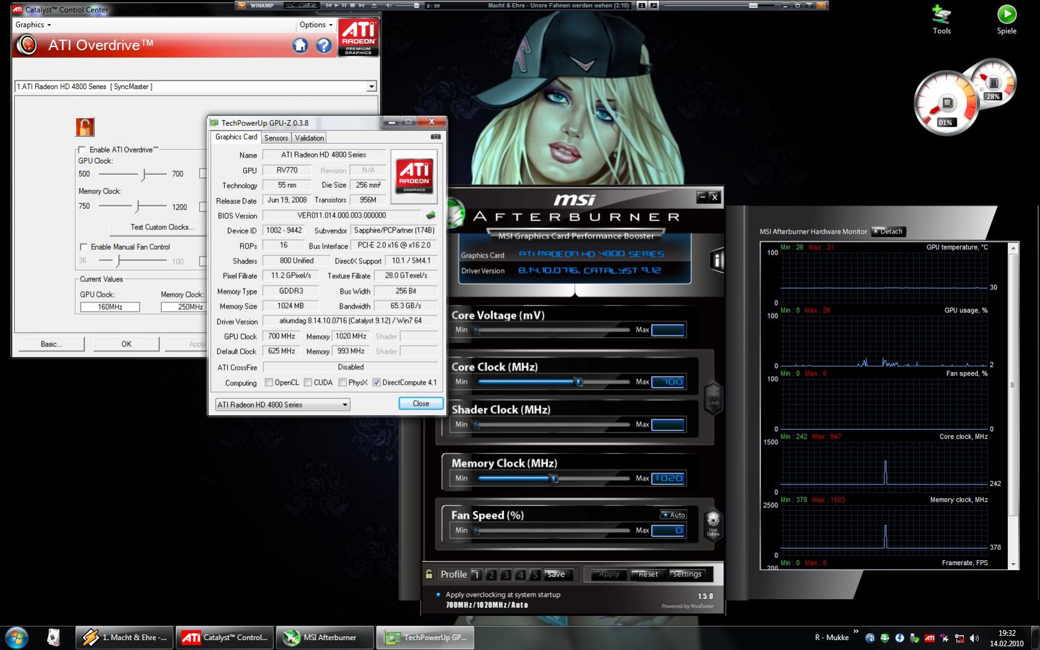Image resolution: width=1040 pixels, height=650 pixels.
Task: Click the Winamp eject button
Action: tap(374, 6)
